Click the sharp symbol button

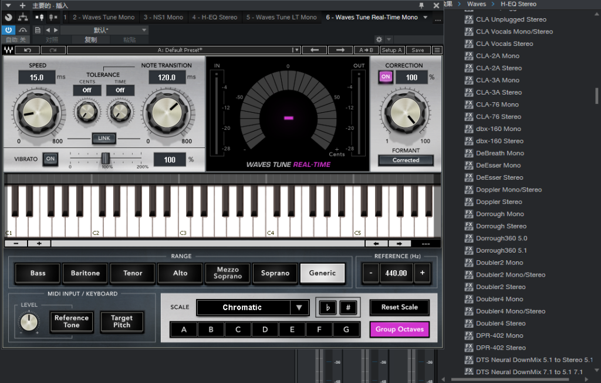pos(348,307)
